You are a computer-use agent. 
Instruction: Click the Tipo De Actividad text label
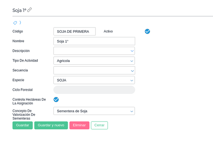click(x=25, y=60)
